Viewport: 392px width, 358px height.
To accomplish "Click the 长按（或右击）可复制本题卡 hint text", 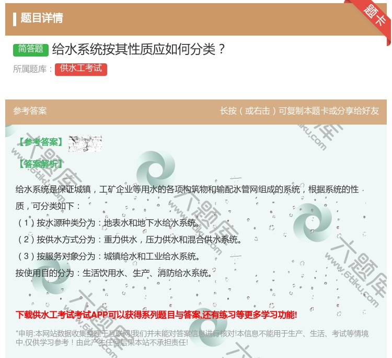I will [299, 111].
